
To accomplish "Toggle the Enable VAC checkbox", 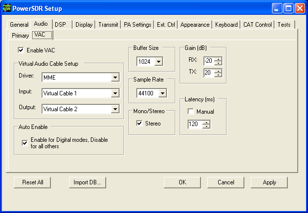I will coord(21,50).
